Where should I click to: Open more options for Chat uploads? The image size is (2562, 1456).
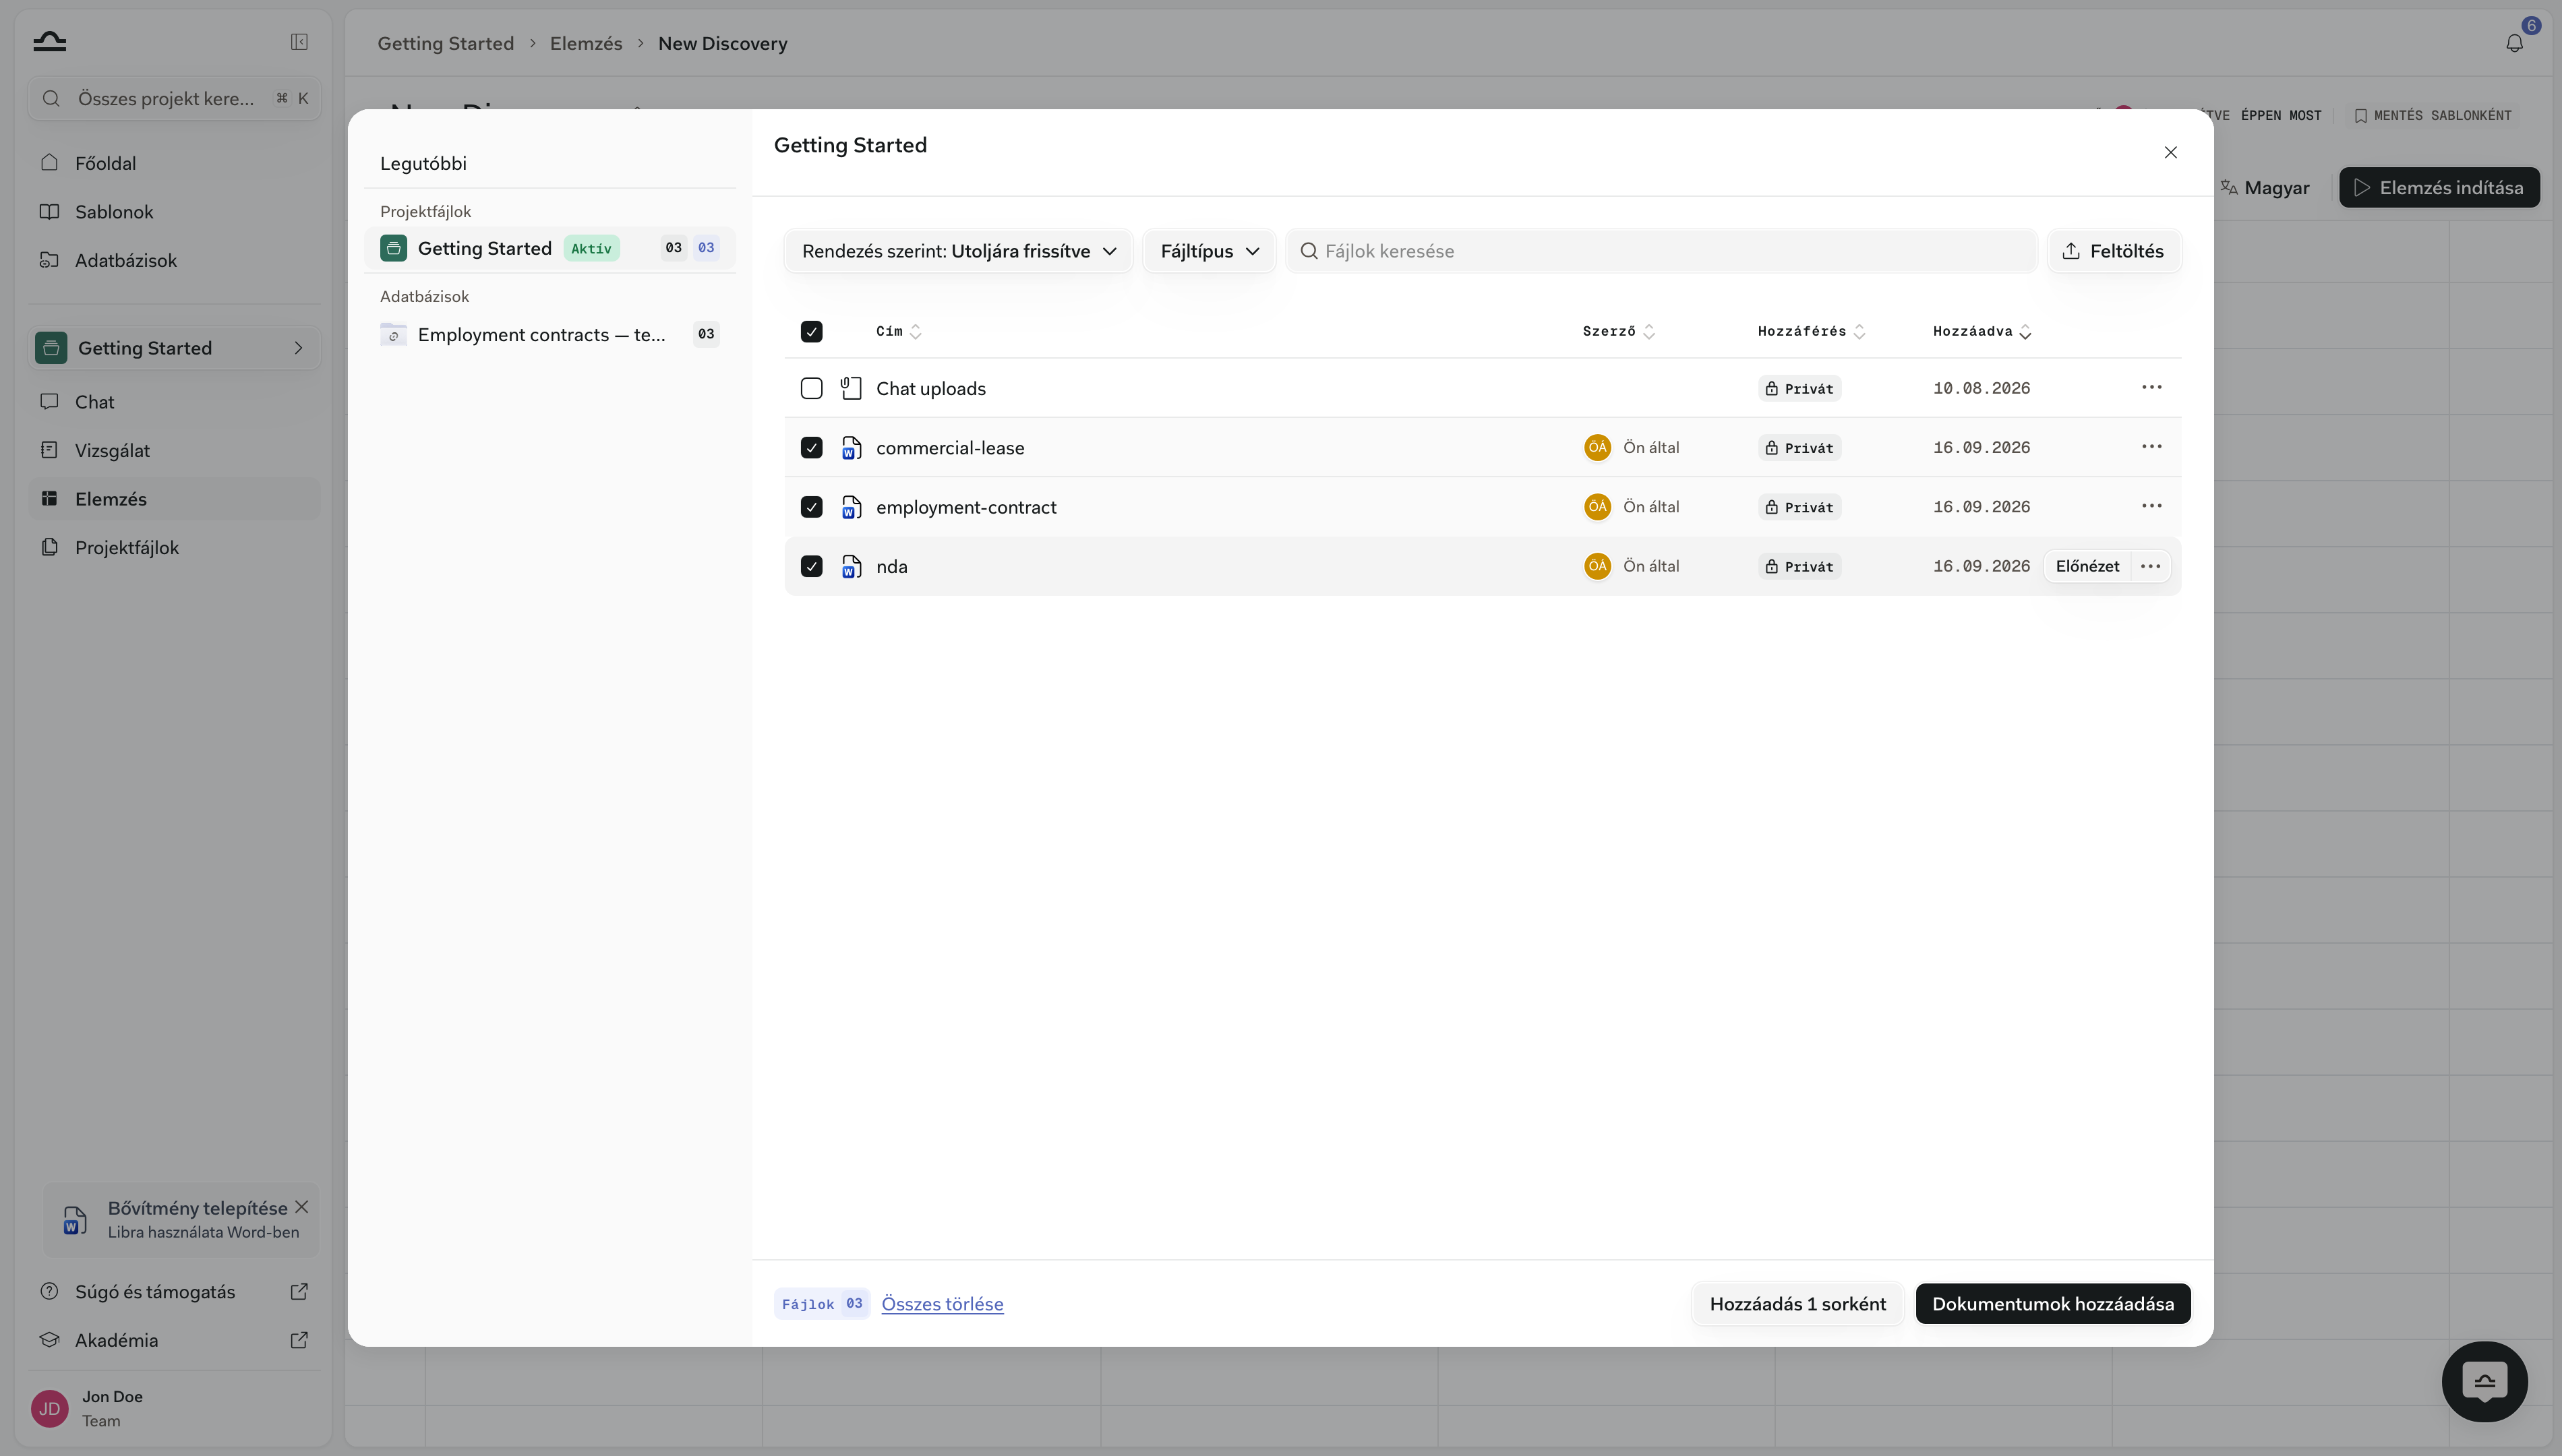(x=2151, y=387)
